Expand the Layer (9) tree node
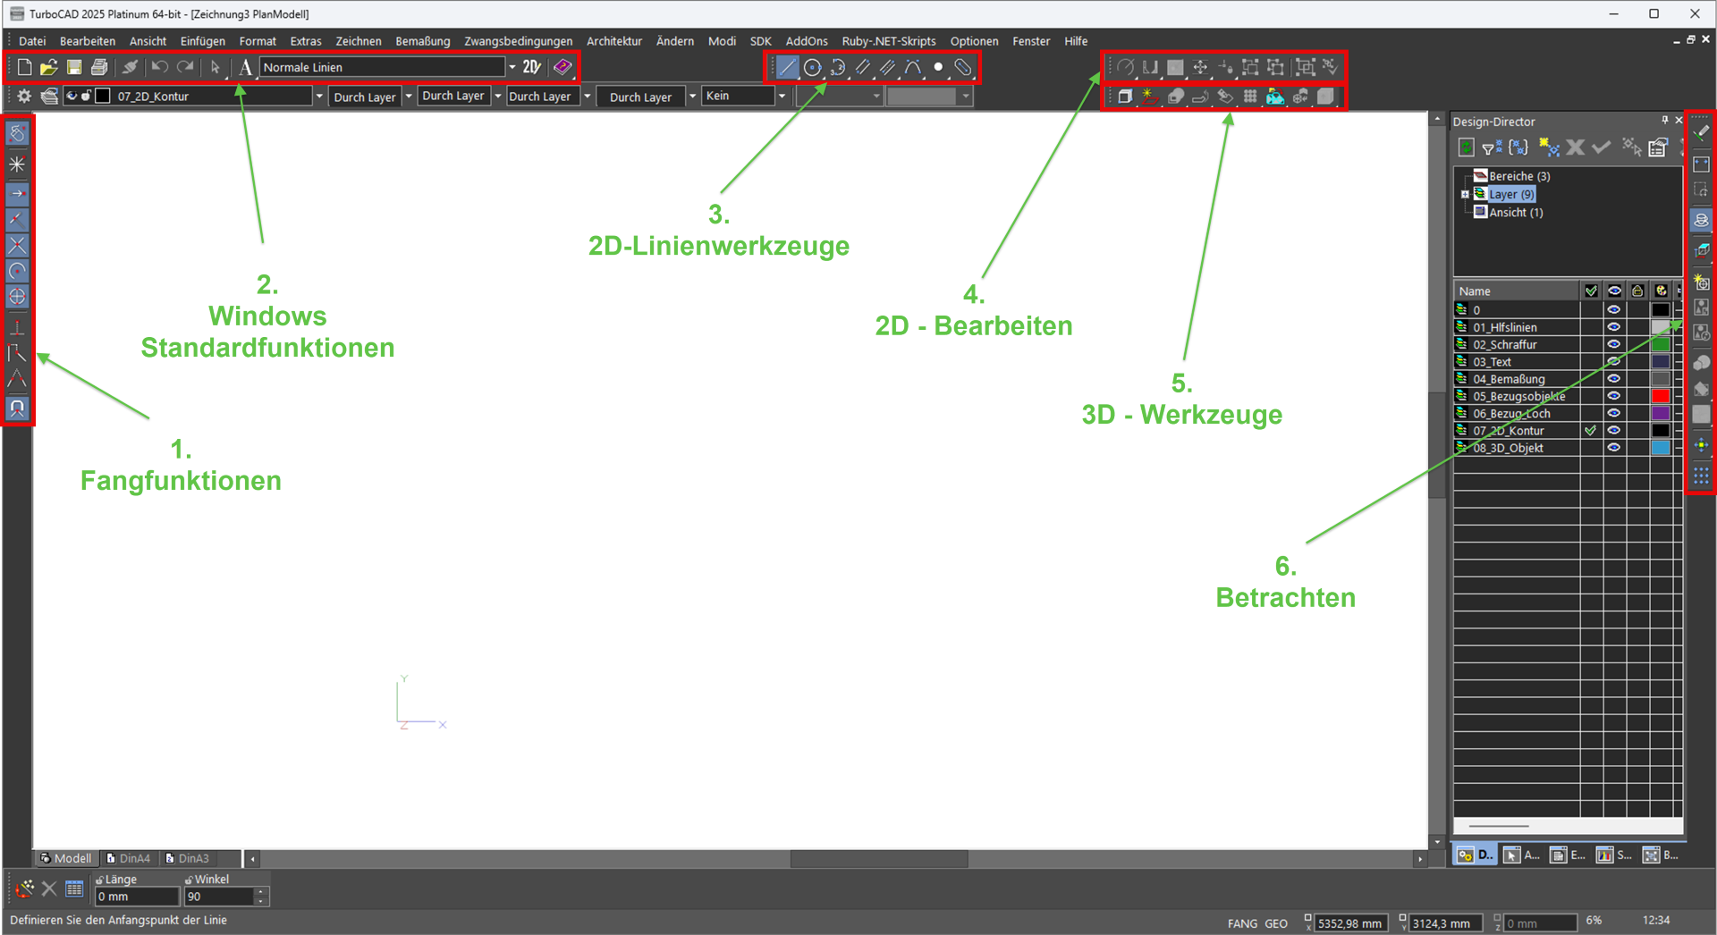The height and width of the screenshot is (935, 1717). coord(1465,194)
